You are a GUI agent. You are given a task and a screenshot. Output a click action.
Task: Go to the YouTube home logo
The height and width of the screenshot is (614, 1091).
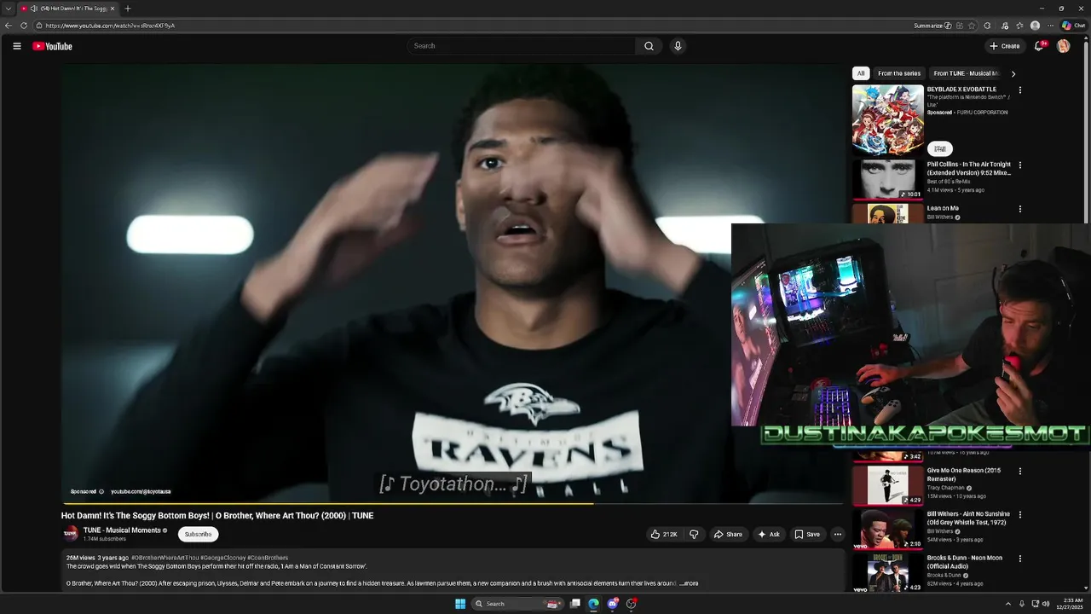click(53, 46)
